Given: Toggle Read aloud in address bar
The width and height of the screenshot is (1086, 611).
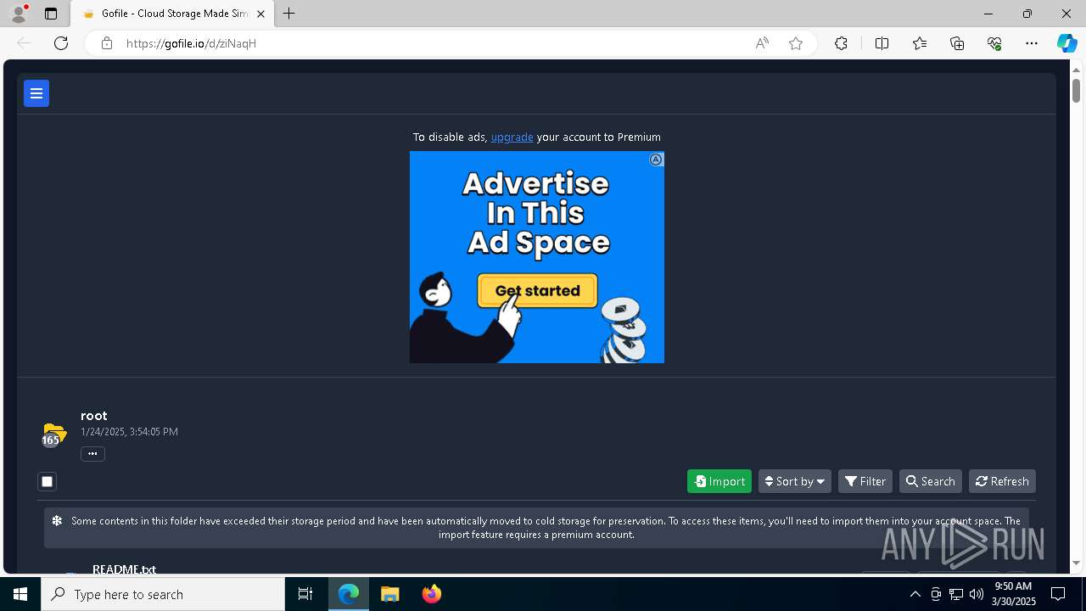Looking at the screenshot, I should pos(762,43).
